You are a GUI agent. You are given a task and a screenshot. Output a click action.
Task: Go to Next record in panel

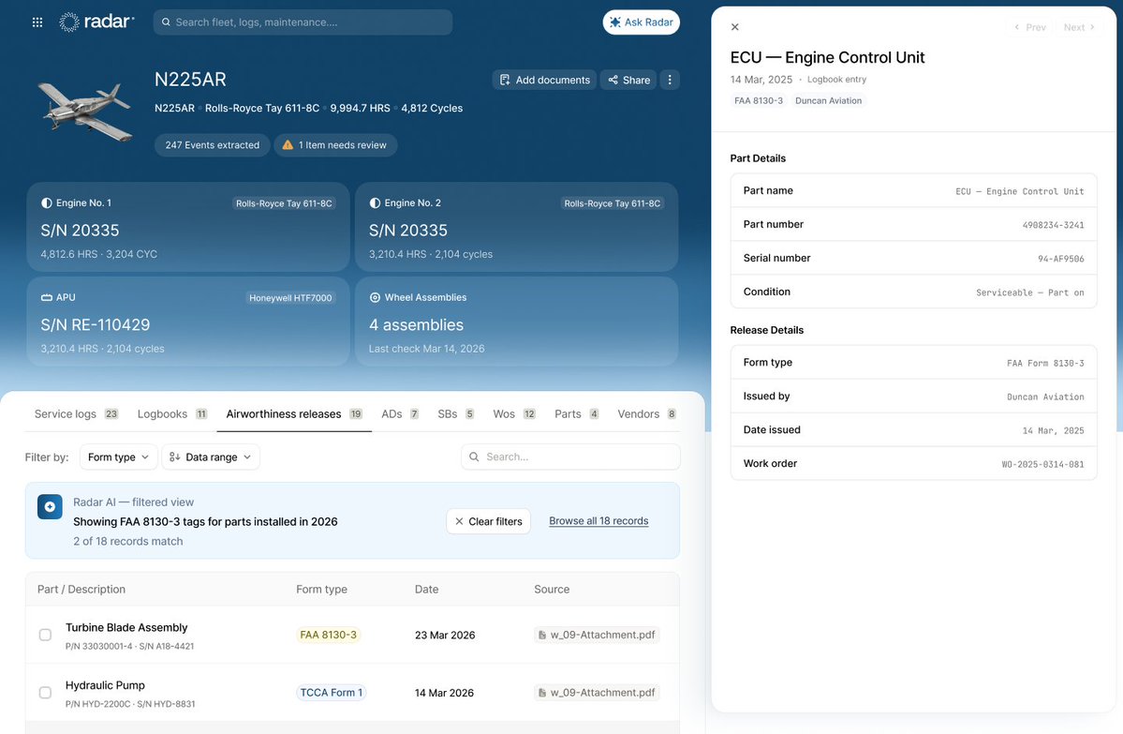pyautogui.click(x=1079, y=27)
